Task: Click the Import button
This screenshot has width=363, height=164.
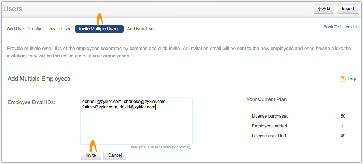Action: pyautogui.click(x=348, y=9)
